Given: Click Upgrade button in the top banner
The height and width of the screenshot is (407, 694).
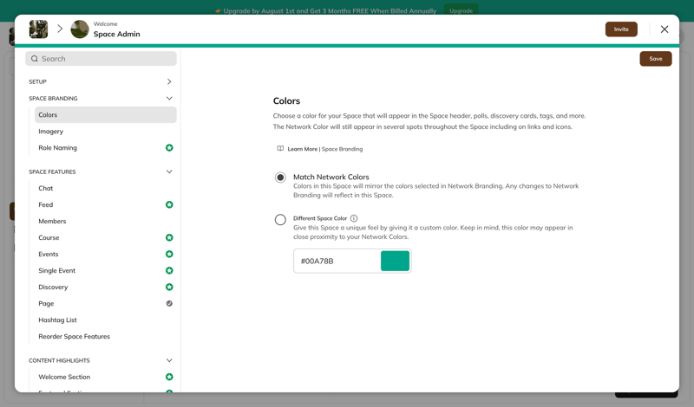Looking at the screenshot, I should coord(461,10).
